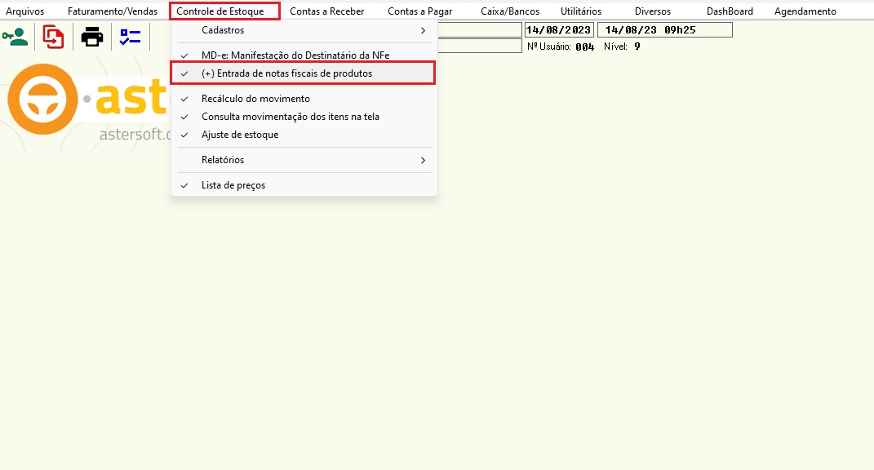
Task: Click the user key login icon
Action: coord(16,37)
